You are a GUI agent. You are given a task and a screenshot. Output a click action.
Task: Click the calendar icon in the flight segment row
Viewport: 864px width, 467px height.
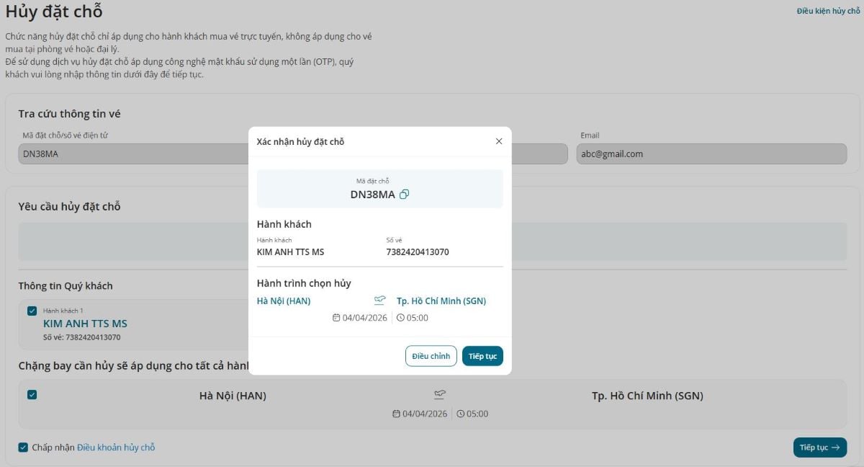pos(395,414)
